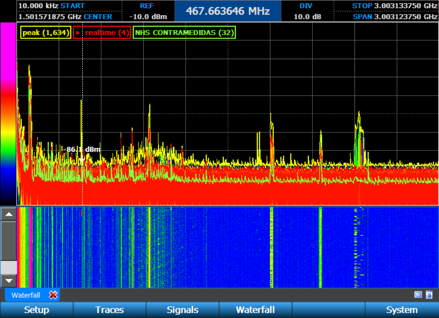
Task: Click the waterfall scroll up arrow
Action: tap(9, 214)
